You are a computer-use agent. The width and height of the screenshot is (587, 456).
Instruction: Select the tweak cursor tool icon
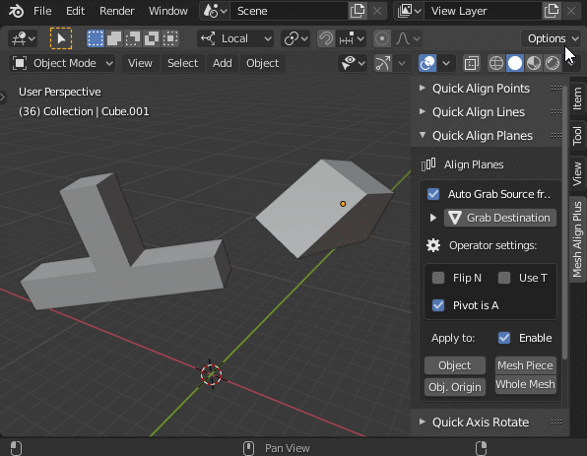click(61, 38)
